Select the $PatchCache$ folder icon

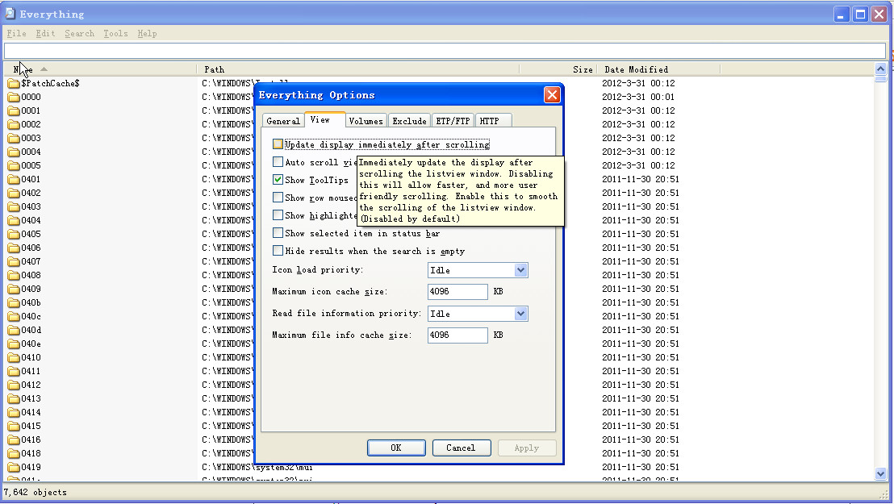(14, 83)
